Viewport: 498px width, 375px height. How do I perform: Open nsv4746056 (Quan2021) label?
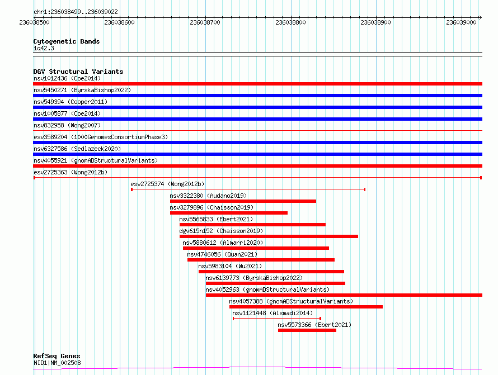pos(222,254)
